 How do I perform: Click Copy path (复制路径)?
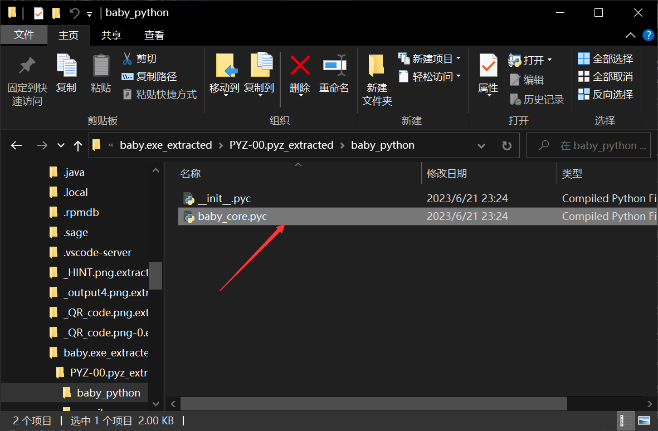point(149,77)
